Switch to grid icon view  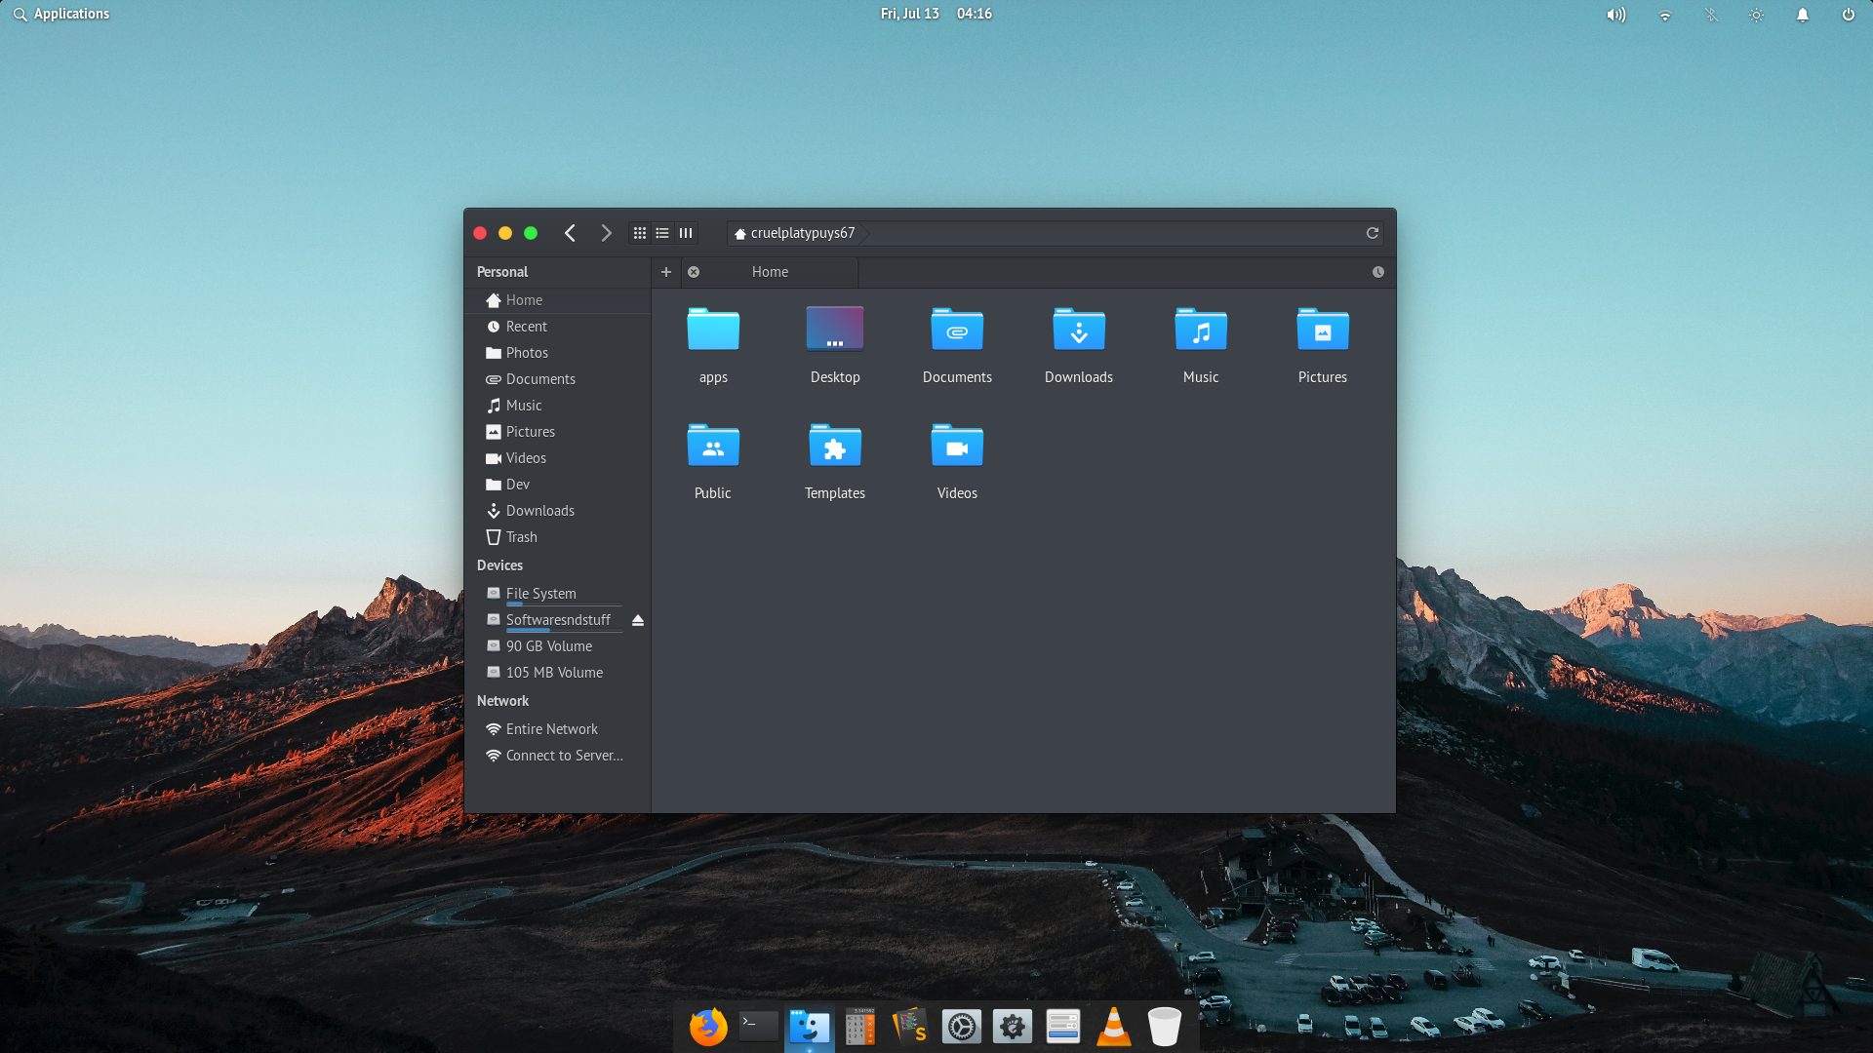640,233
